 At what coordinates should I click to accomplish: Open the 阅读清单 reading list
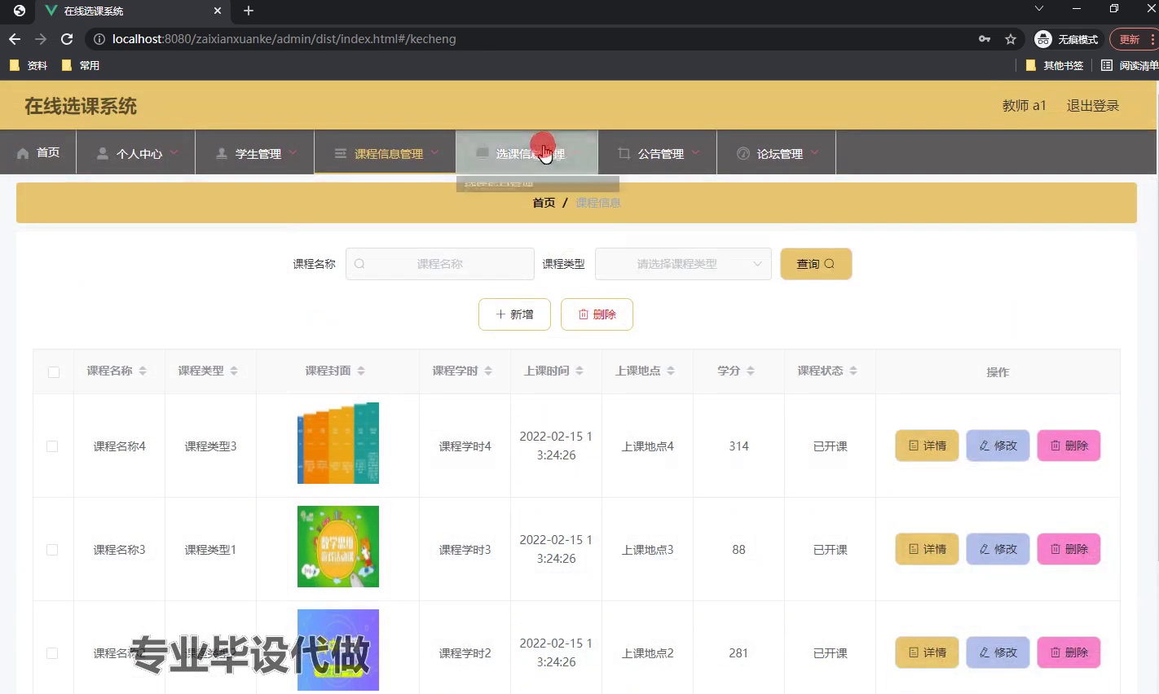point(1130,65)
